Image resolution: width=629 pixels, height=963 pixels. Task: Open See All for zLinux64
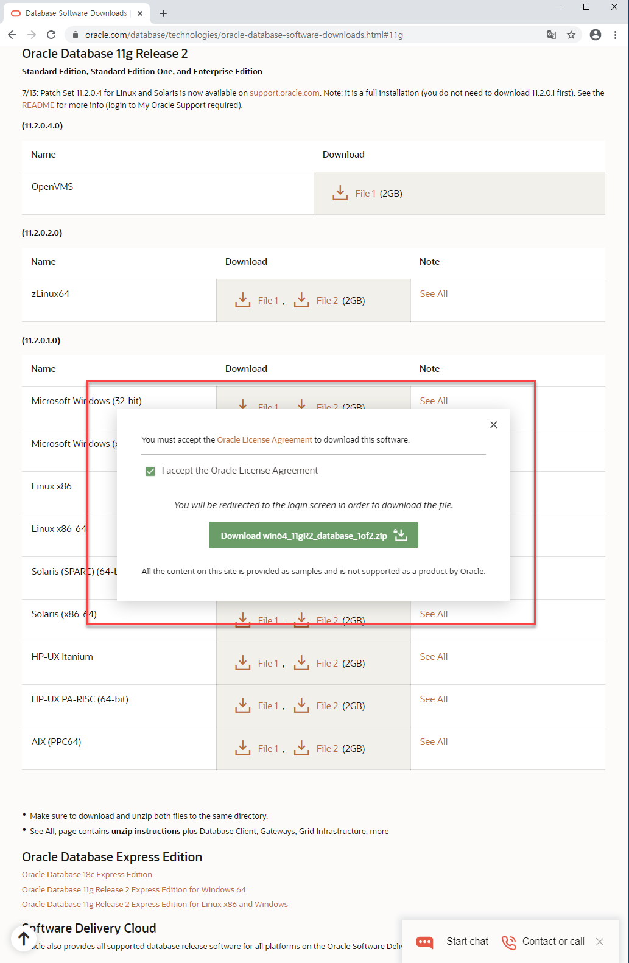click(434, 294)
